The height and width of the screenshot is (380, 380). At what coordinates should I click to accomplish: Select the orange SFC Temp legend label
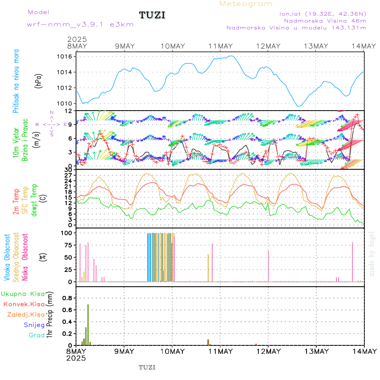pos(24,199)
